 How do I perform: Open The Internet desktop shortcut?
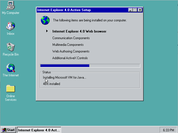point(11,68)
